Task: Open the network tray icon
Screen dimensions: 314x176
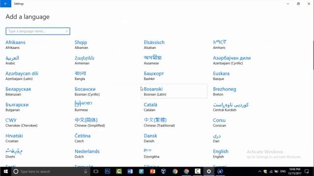Action: coord(271,172)
